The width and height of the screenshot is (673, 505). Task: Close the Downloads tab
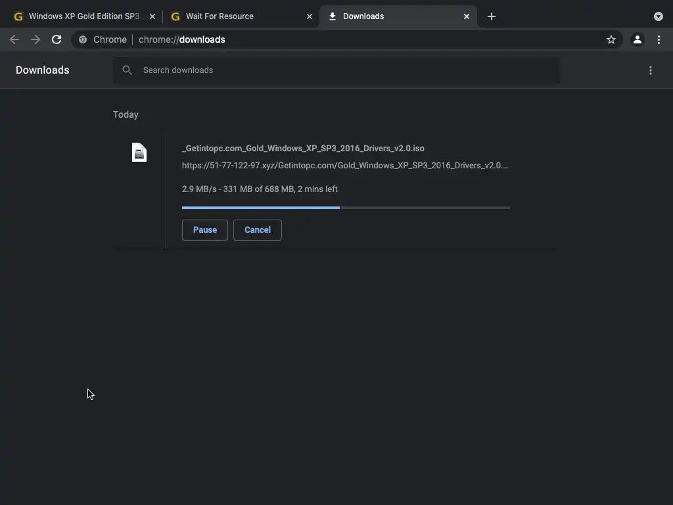coord(467,16)
